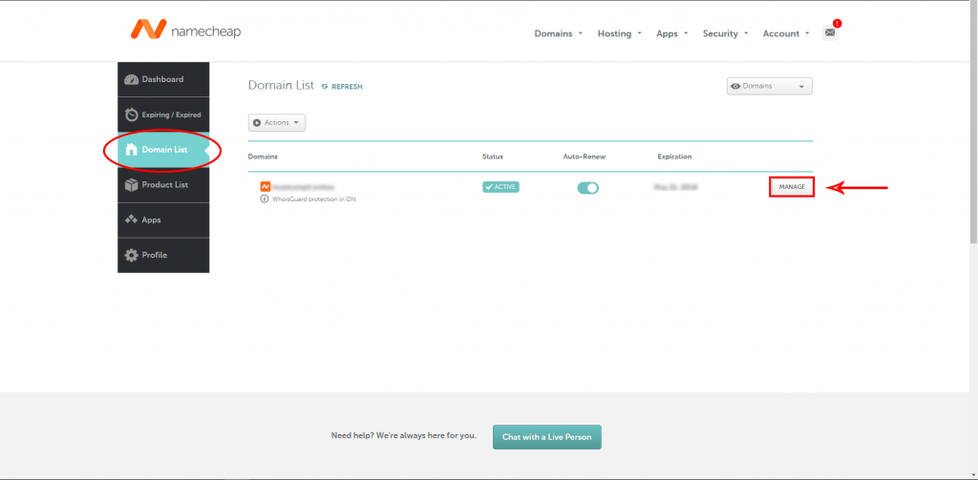
Task: Click the Profile gear icon
Action: coord(131,256)
